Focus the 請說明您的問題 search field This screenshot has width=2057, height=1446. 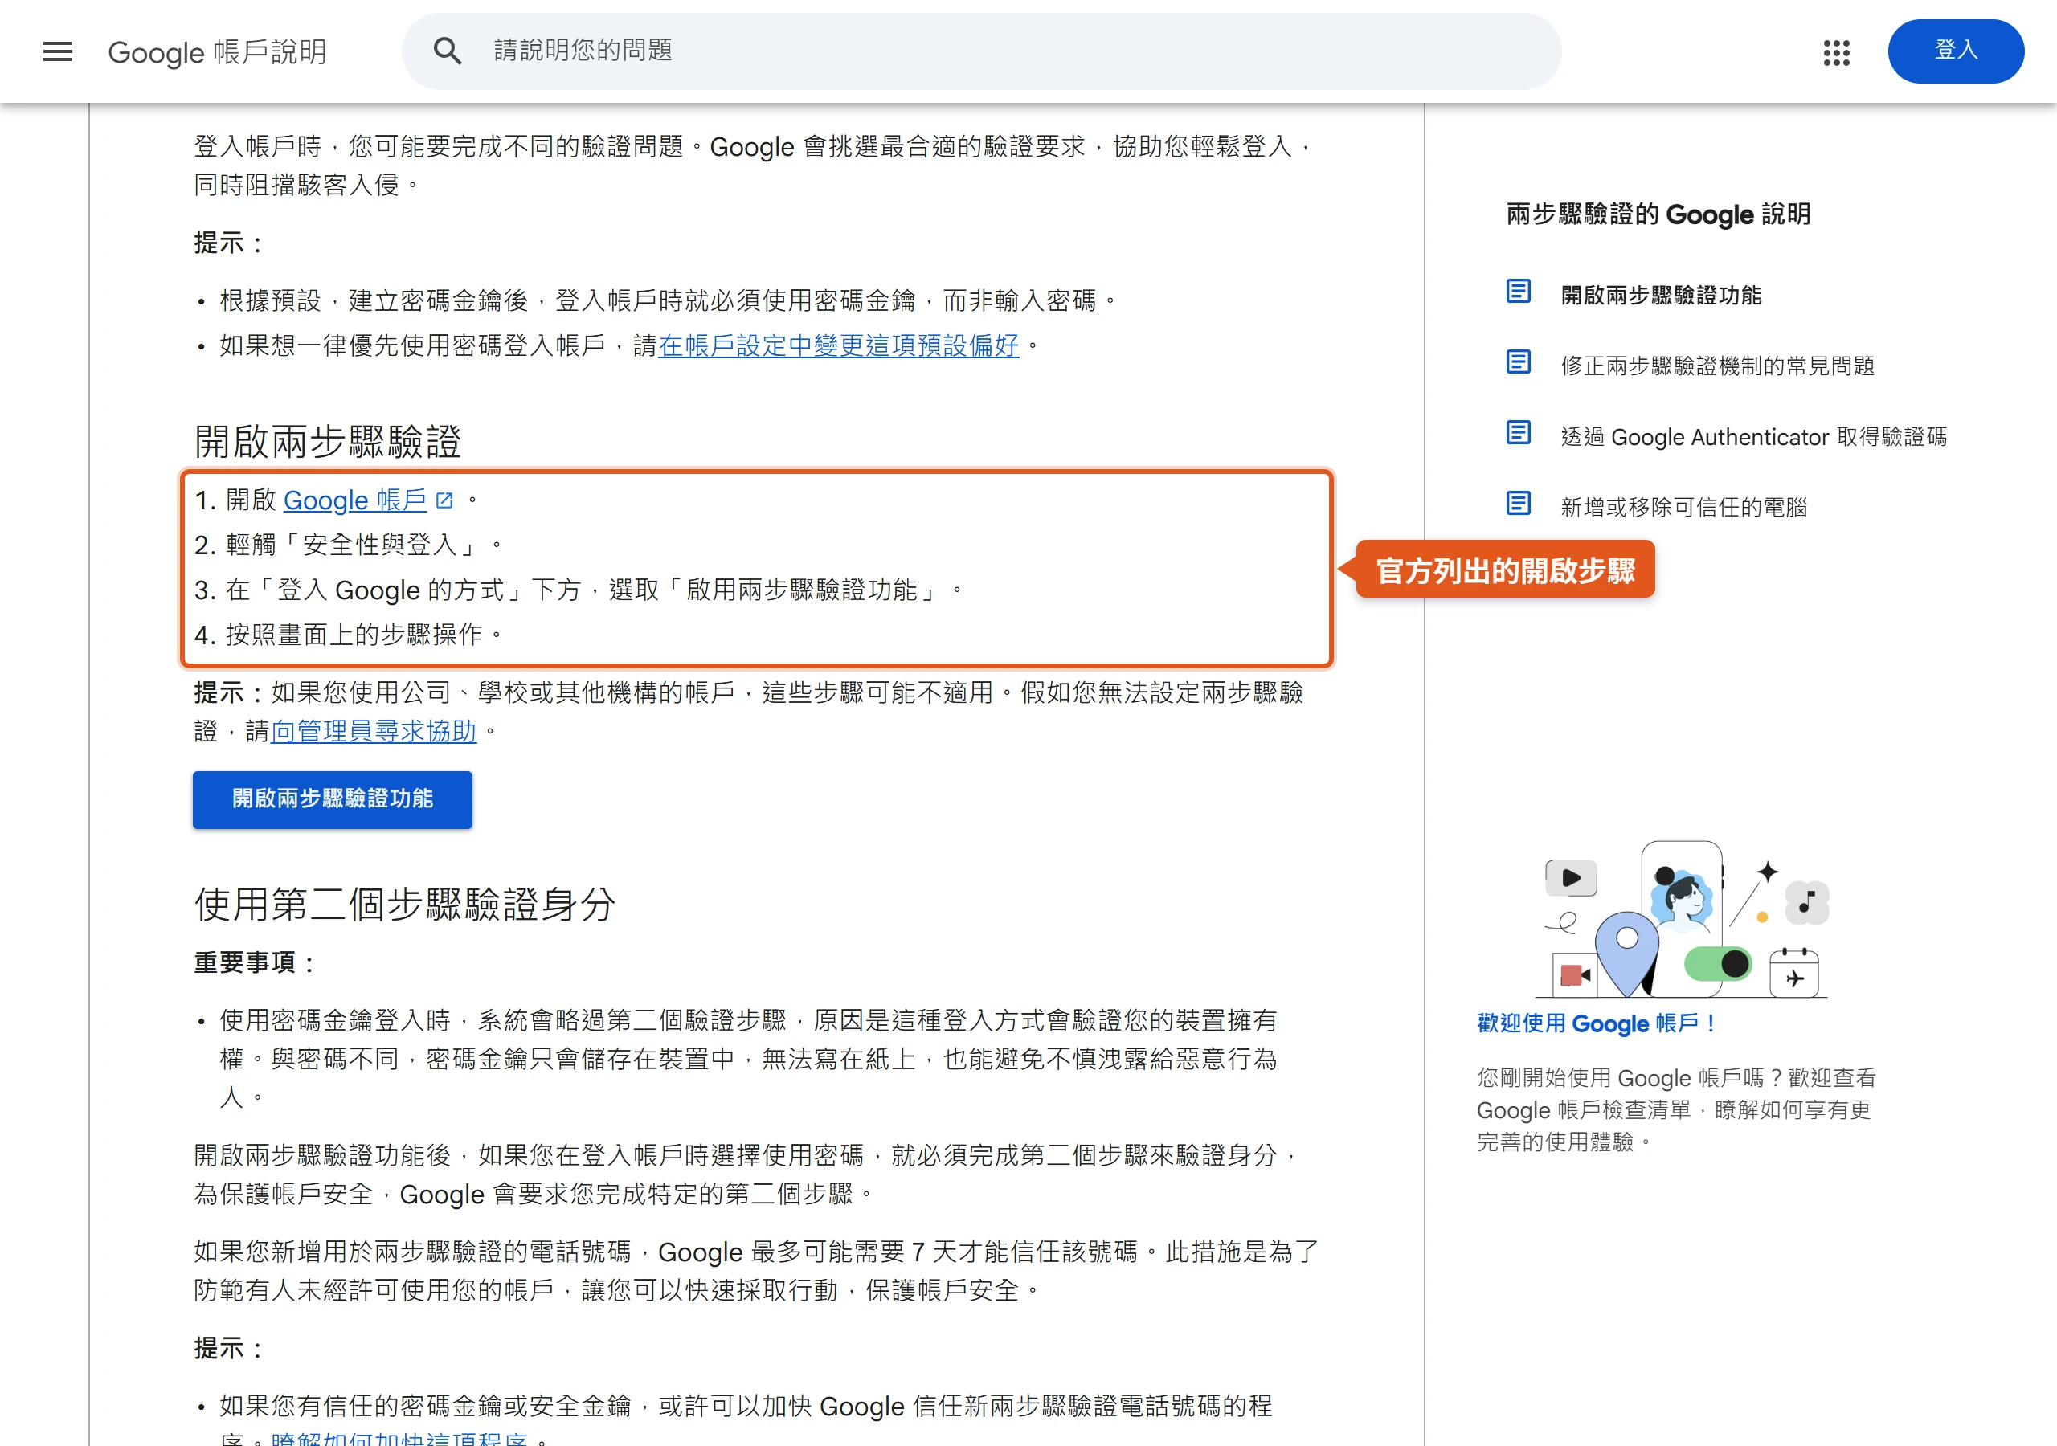(981, 51)
